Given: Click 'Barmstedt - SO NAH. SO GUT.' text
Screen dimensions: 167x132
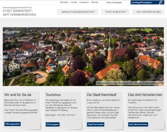Looking at the screenshot, I should point(61,115).
